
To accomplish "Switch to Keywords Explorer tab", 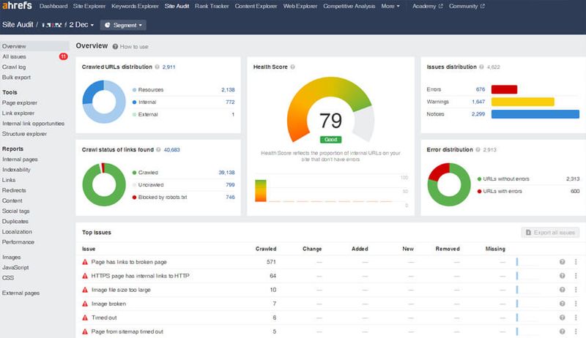I will click(x=135, y=6).
